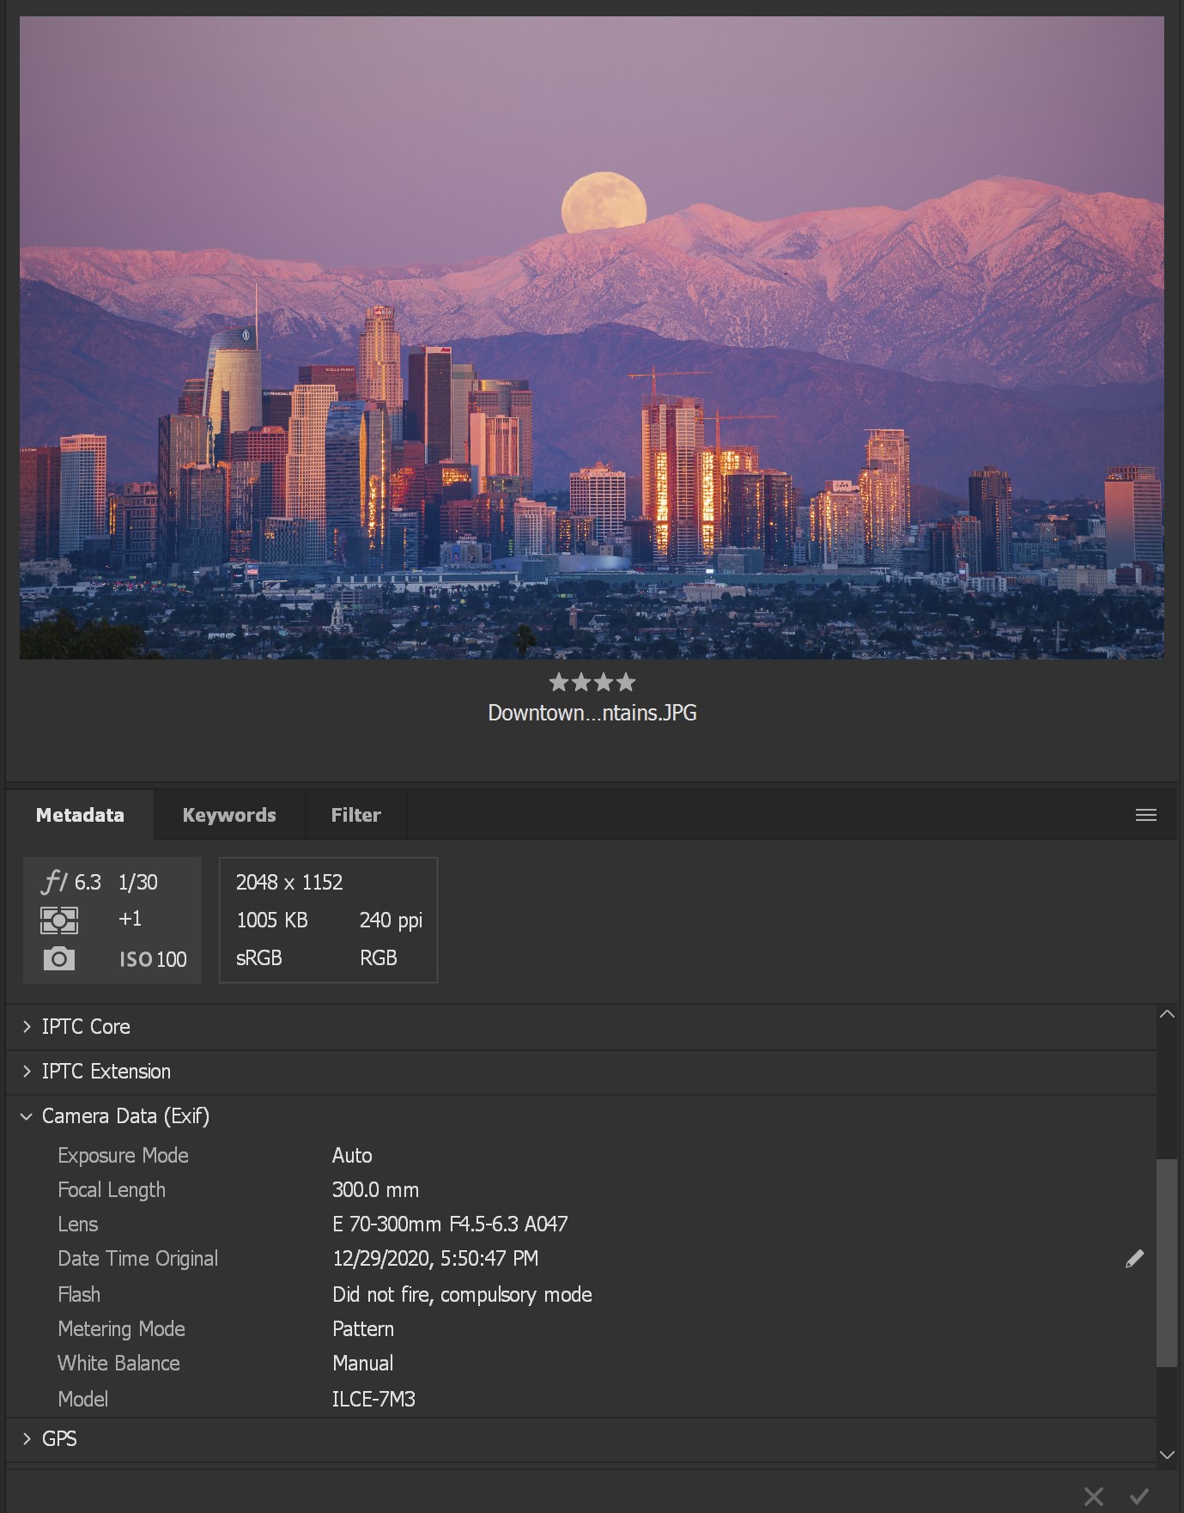Open the Metadata panel hamburger menu
Image resolution: width=1184 pixels, height=1513 pixels.
click(1145, 815)
